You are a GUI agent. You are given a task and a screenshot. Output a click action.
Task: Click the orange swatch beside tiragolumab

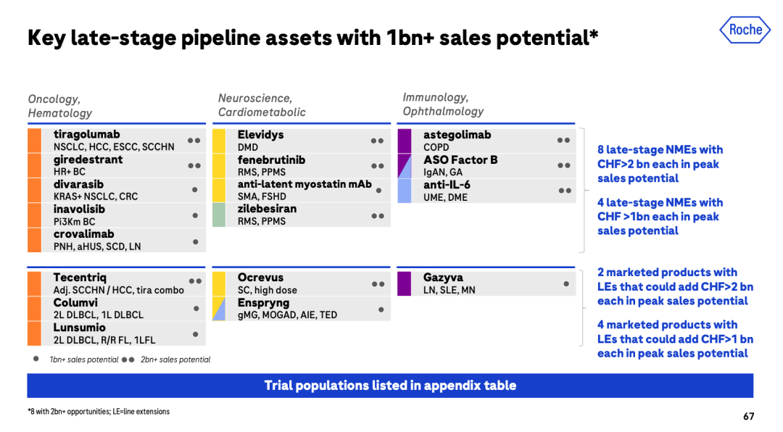[x=35, y=141]
